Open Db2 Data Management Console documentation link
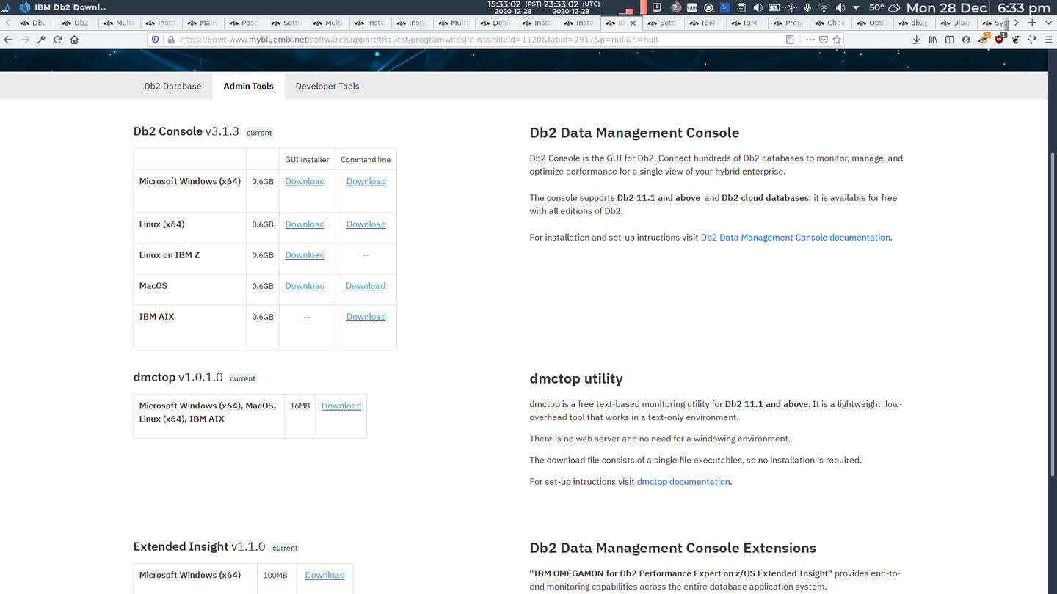 795,238
